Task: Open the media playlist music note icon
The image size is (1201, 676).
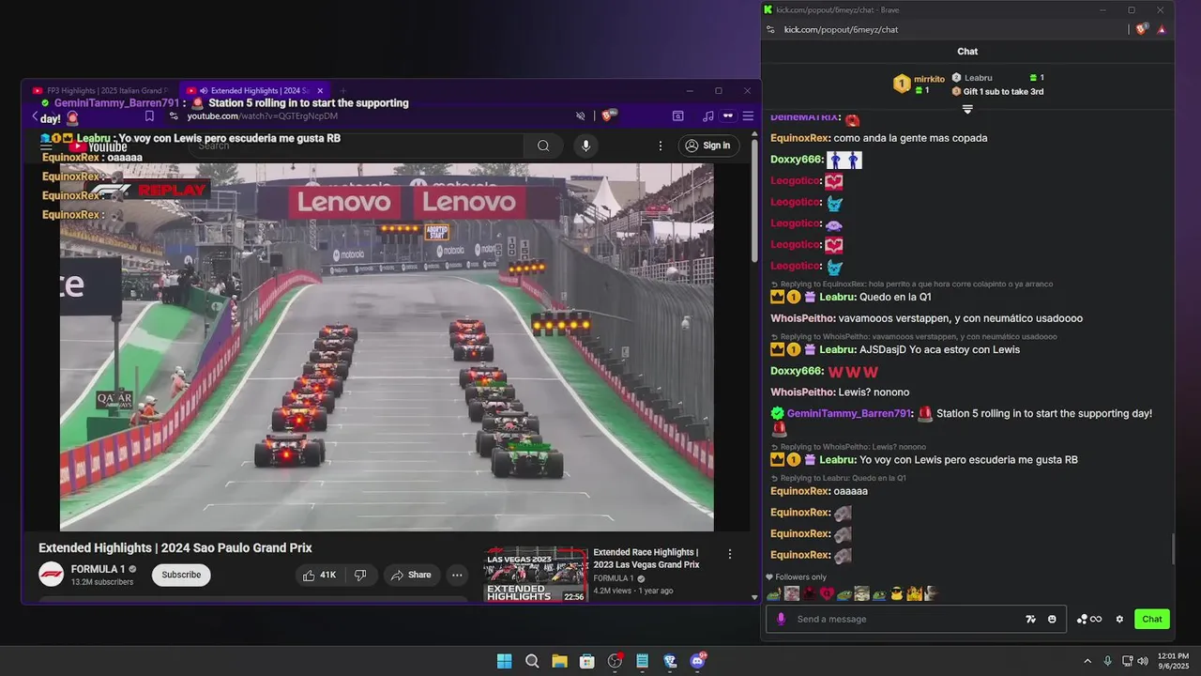Action: pos(707,116)
